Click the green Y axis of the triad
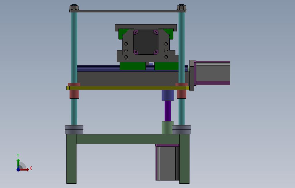Screen dimensions: 295x188 point(18,163)
